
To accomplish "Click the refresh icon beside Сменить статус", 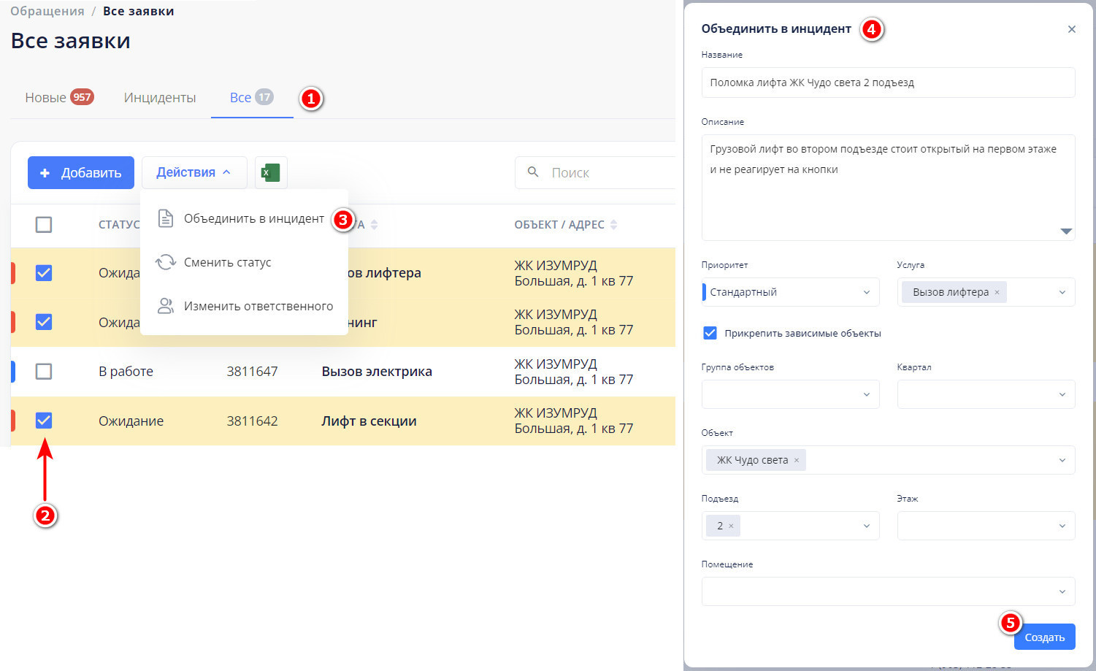I will pyautogui.click(x=166, y=262).
